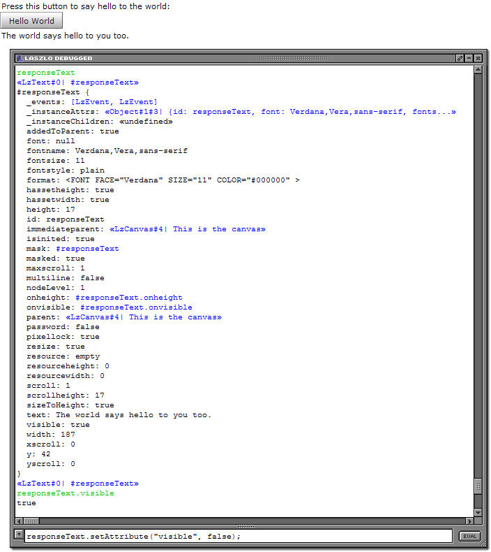Click the 'pixellock: true' line
491x552 pixels.
[x=63, y=337]
